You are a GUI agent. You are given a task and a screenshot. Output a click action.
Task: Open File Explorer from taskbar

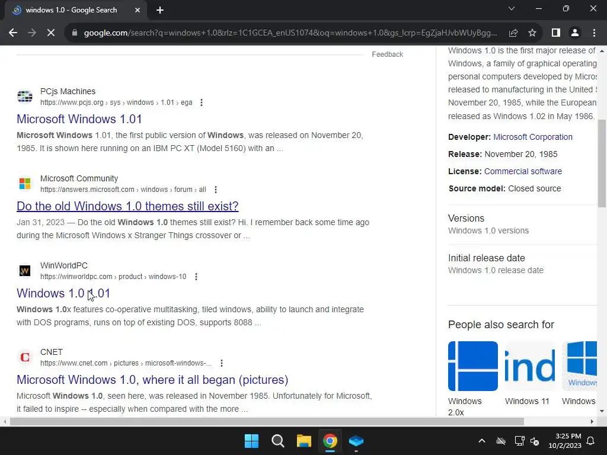(x=304, y=441)
